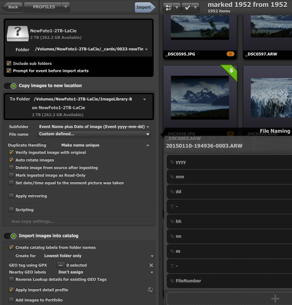
Task: Open the arrow beside the checkmark icon
Action: 195,8
